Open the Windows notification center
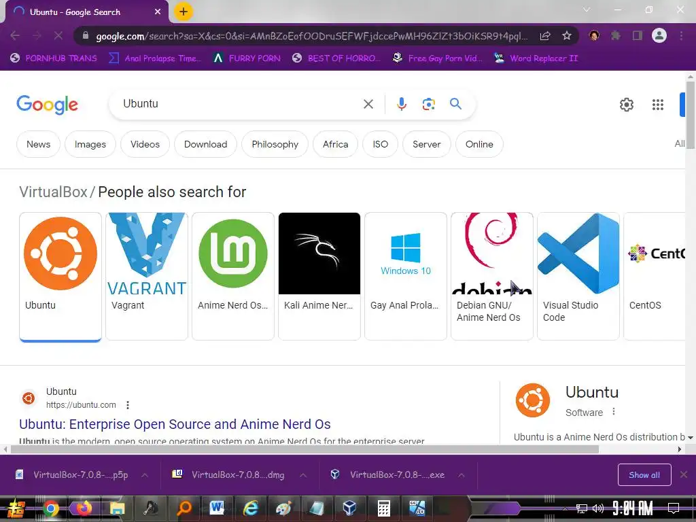696x522 pixels. tap(674, 508)
